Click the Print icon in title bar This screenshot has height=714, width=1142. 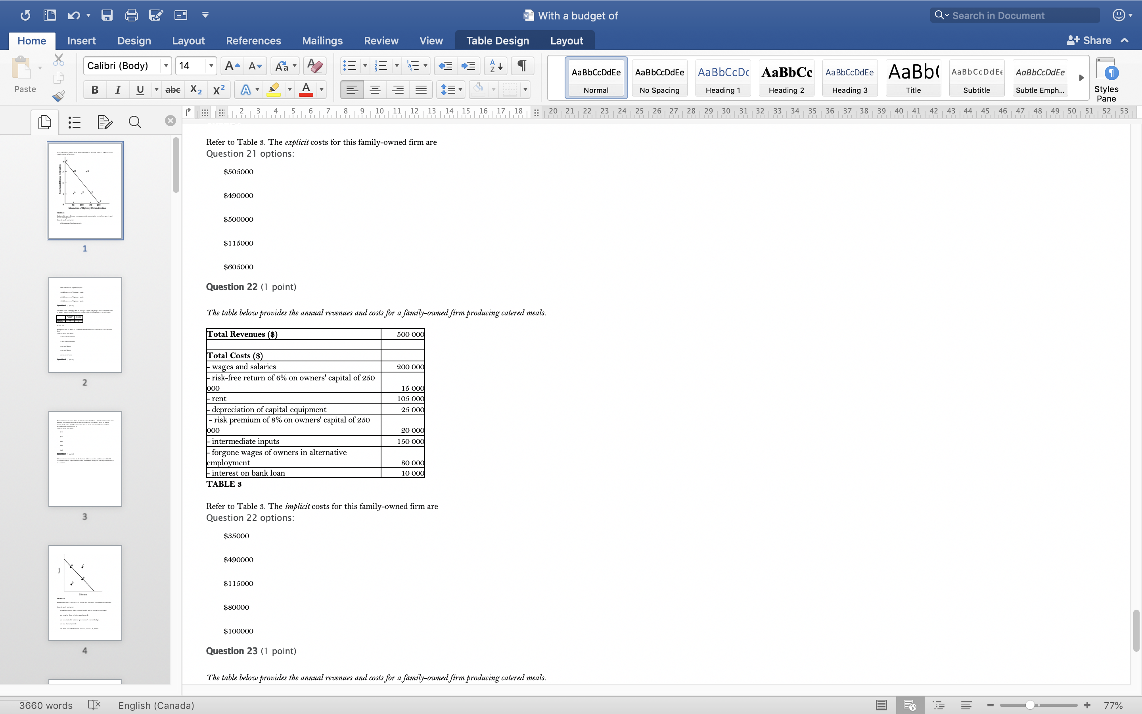[x=131, y=15]
